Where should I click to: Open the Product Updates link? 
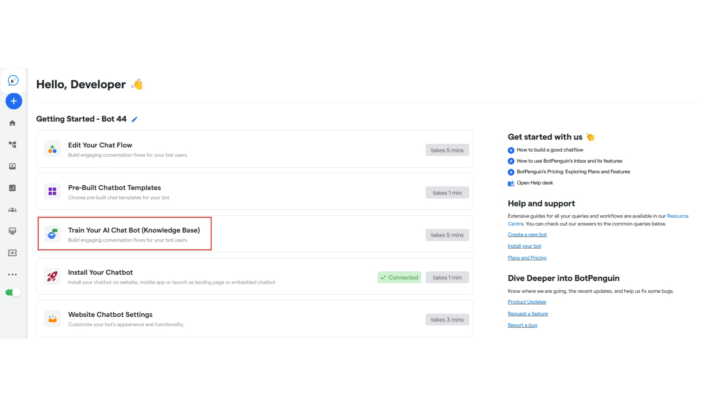click(527, 302)
